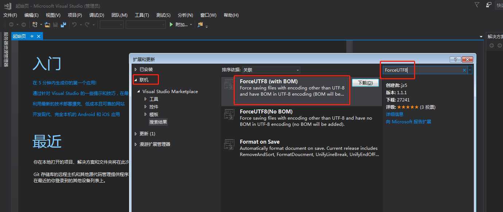Open the search box history dropdown arrow
Screen dimensions: 503x212
click(470, 70)
